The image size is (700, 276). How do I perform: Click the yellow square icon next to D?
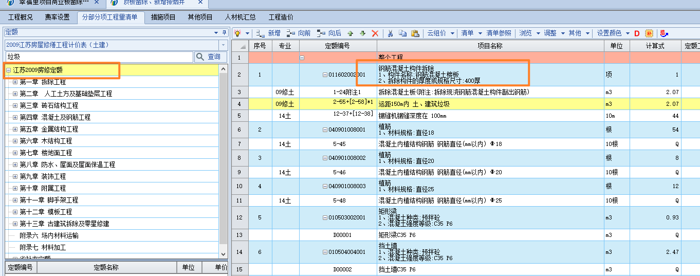[x=649, y=33]
